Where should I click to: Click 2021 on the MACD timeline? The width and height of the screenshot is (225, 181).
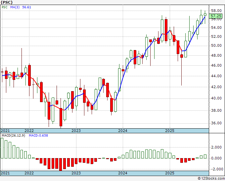[5, 173]
